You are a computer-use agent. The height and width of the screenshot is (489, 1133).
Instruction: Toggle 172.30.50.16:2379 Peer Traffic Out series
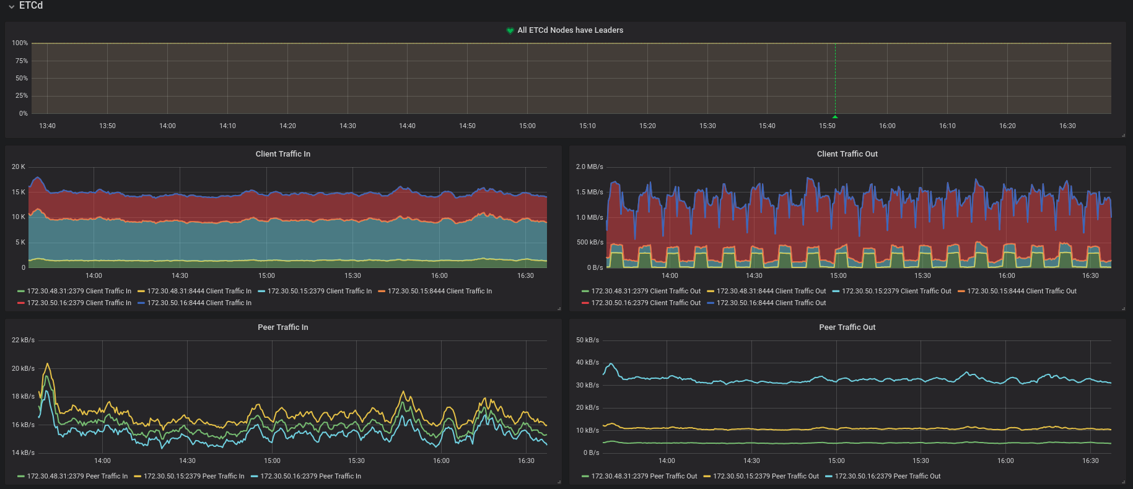coord(887,476)
